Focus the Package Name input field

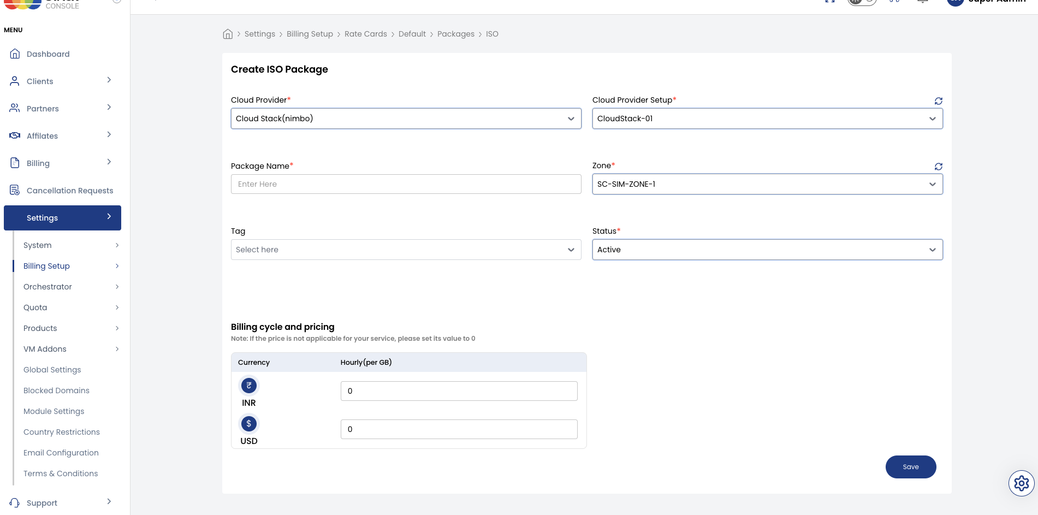pos(406,184)
